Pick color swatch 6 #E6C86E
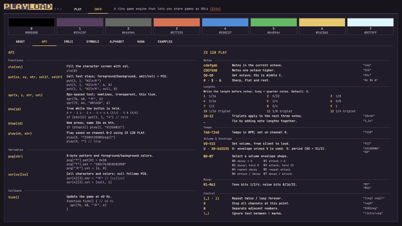 point(322,26)
